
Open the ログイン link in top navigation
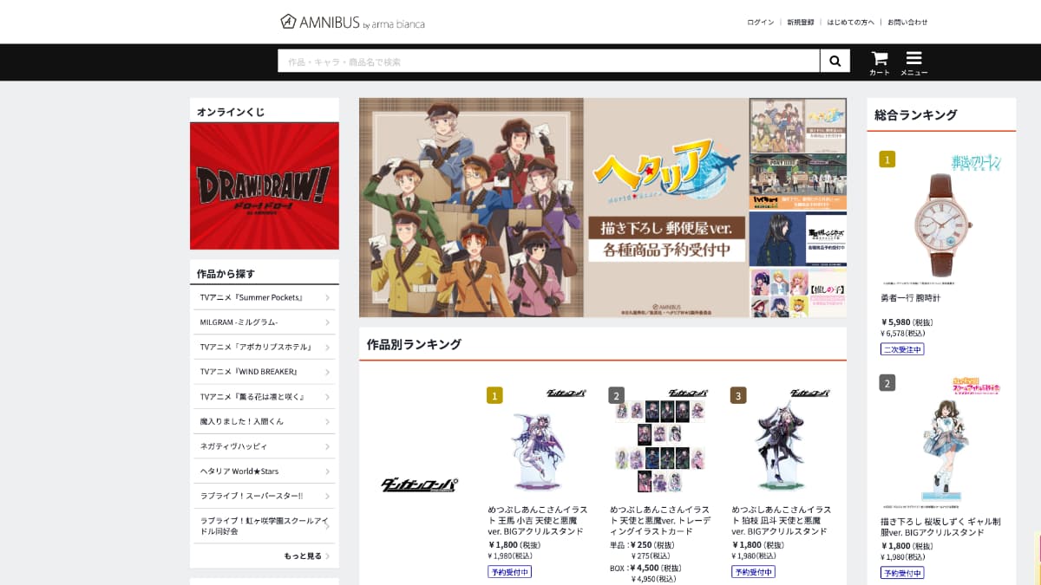click(x=760, y=23)
